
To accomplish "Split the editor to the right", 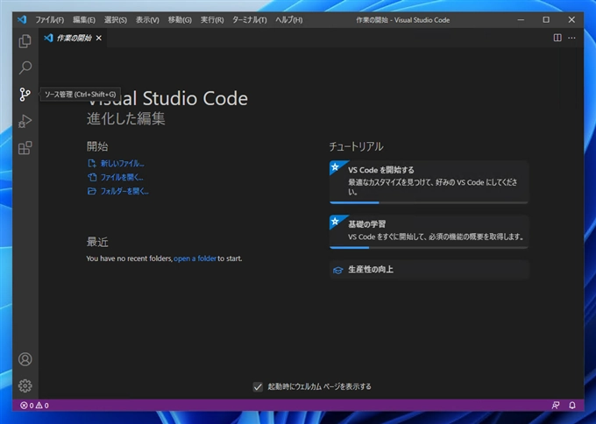I will click(557, 38).
